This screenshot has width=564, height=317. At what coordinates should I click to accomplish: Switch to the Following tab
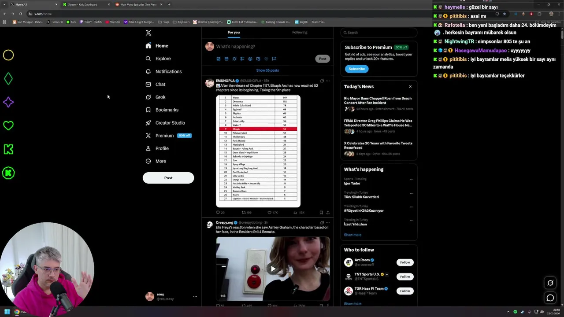tap(300, 32)
